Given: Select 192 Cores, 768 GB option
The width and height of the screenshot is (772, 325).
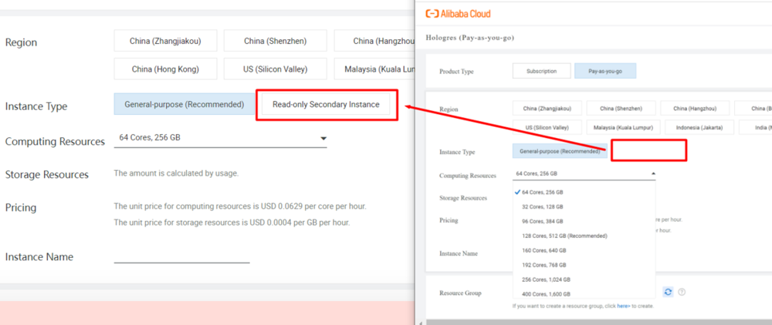Looking at the screenshot, I should [584, 265].
